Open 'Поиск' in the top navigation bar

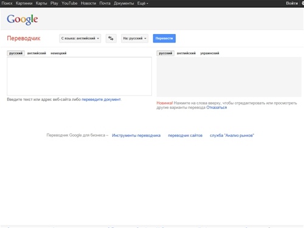pos(7,4)
